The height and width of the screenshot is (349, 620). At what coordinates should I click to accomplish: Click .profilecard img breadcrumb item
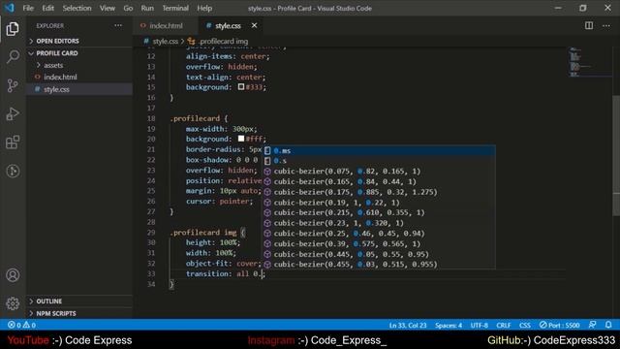tap(224, 41)
